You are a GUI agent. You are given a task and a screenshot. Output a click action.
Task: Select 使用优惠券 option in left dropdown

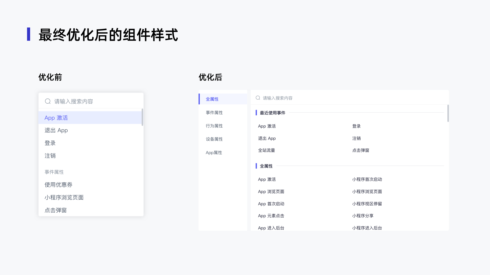[58, 185]
